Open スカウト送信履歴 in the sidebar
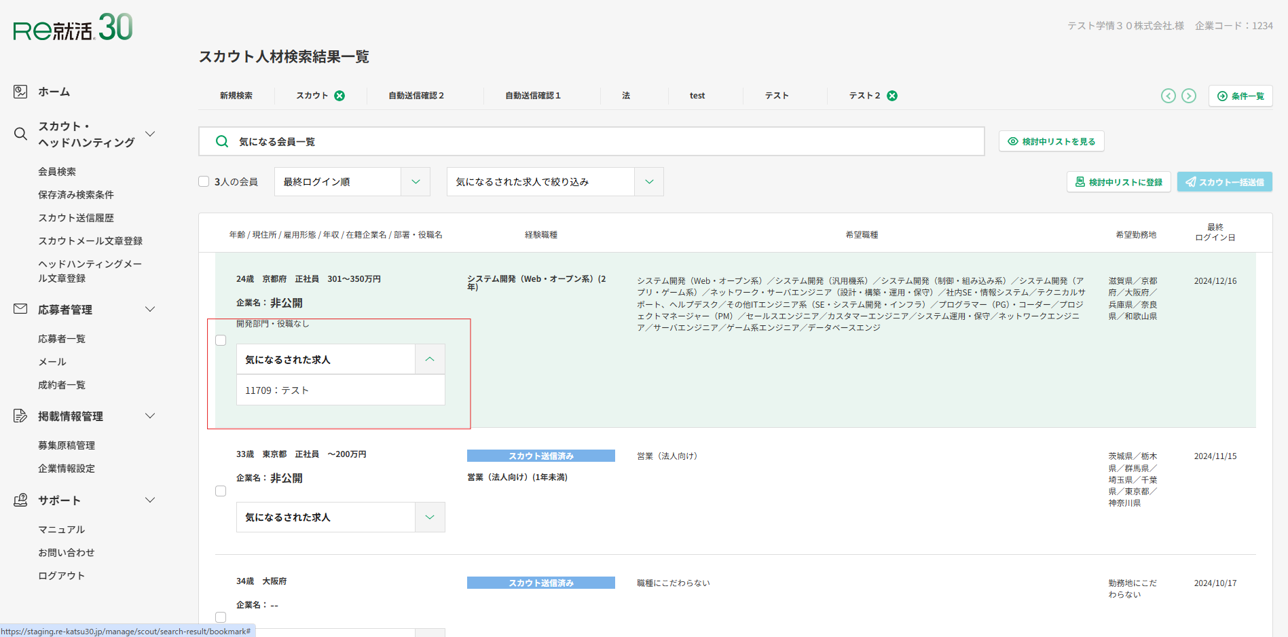 point(76,218)
